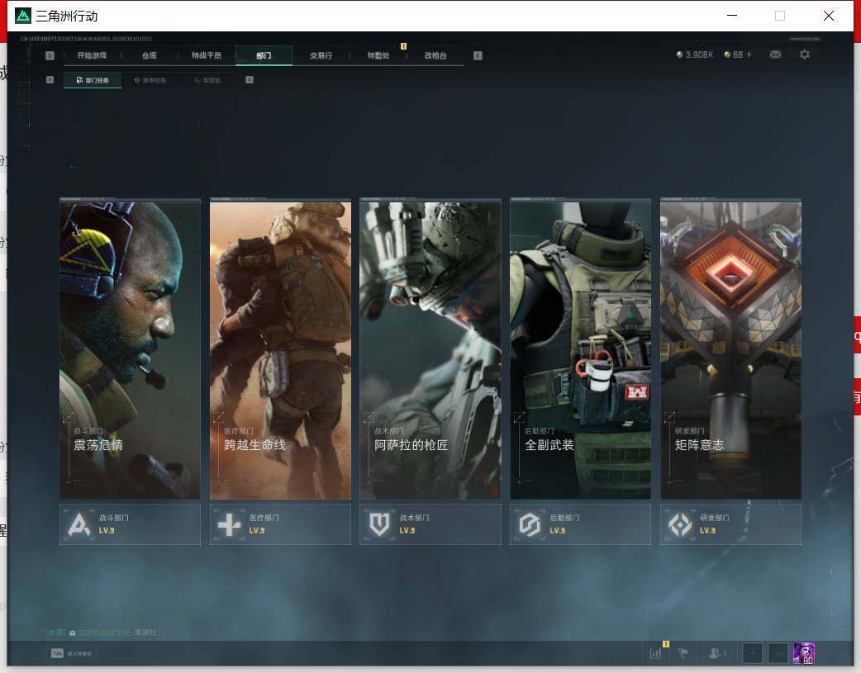Click the combat department A-shaped emblem icon
This screenshot has height=673, width=861.
pos(79,525)
